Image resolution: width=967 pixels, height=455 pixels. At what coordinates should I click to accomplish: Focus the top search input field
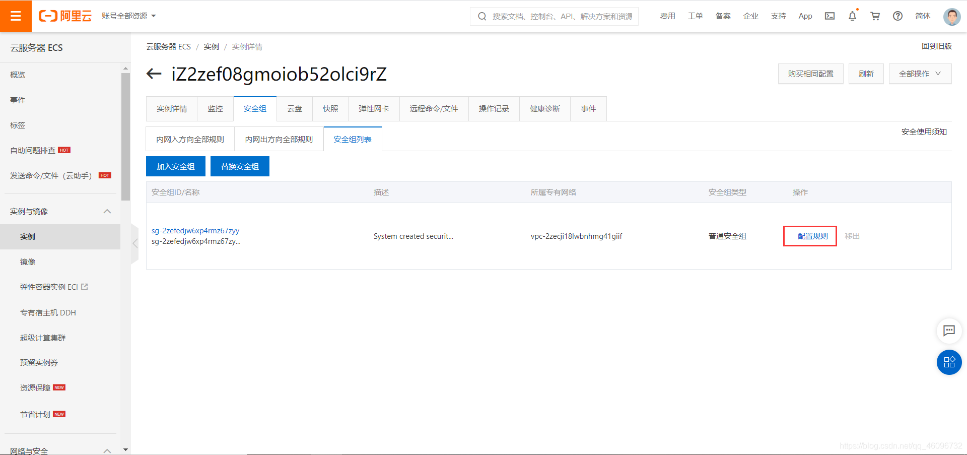pos(554,16)
